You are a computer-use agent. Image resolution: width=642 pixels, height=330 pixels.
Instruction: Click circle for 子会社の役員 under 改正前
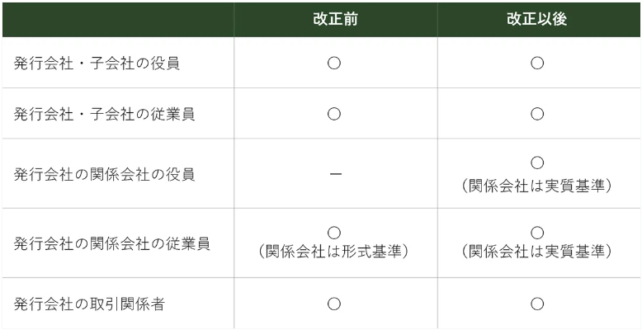click(334, 64)
